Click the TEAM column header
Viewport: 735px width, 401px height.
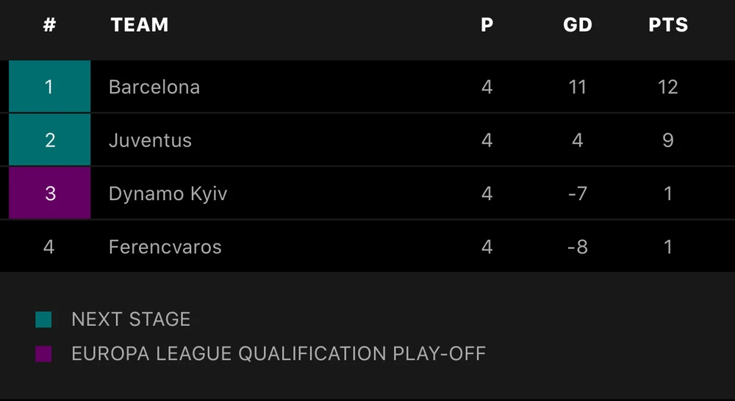[x=140, y=25]
